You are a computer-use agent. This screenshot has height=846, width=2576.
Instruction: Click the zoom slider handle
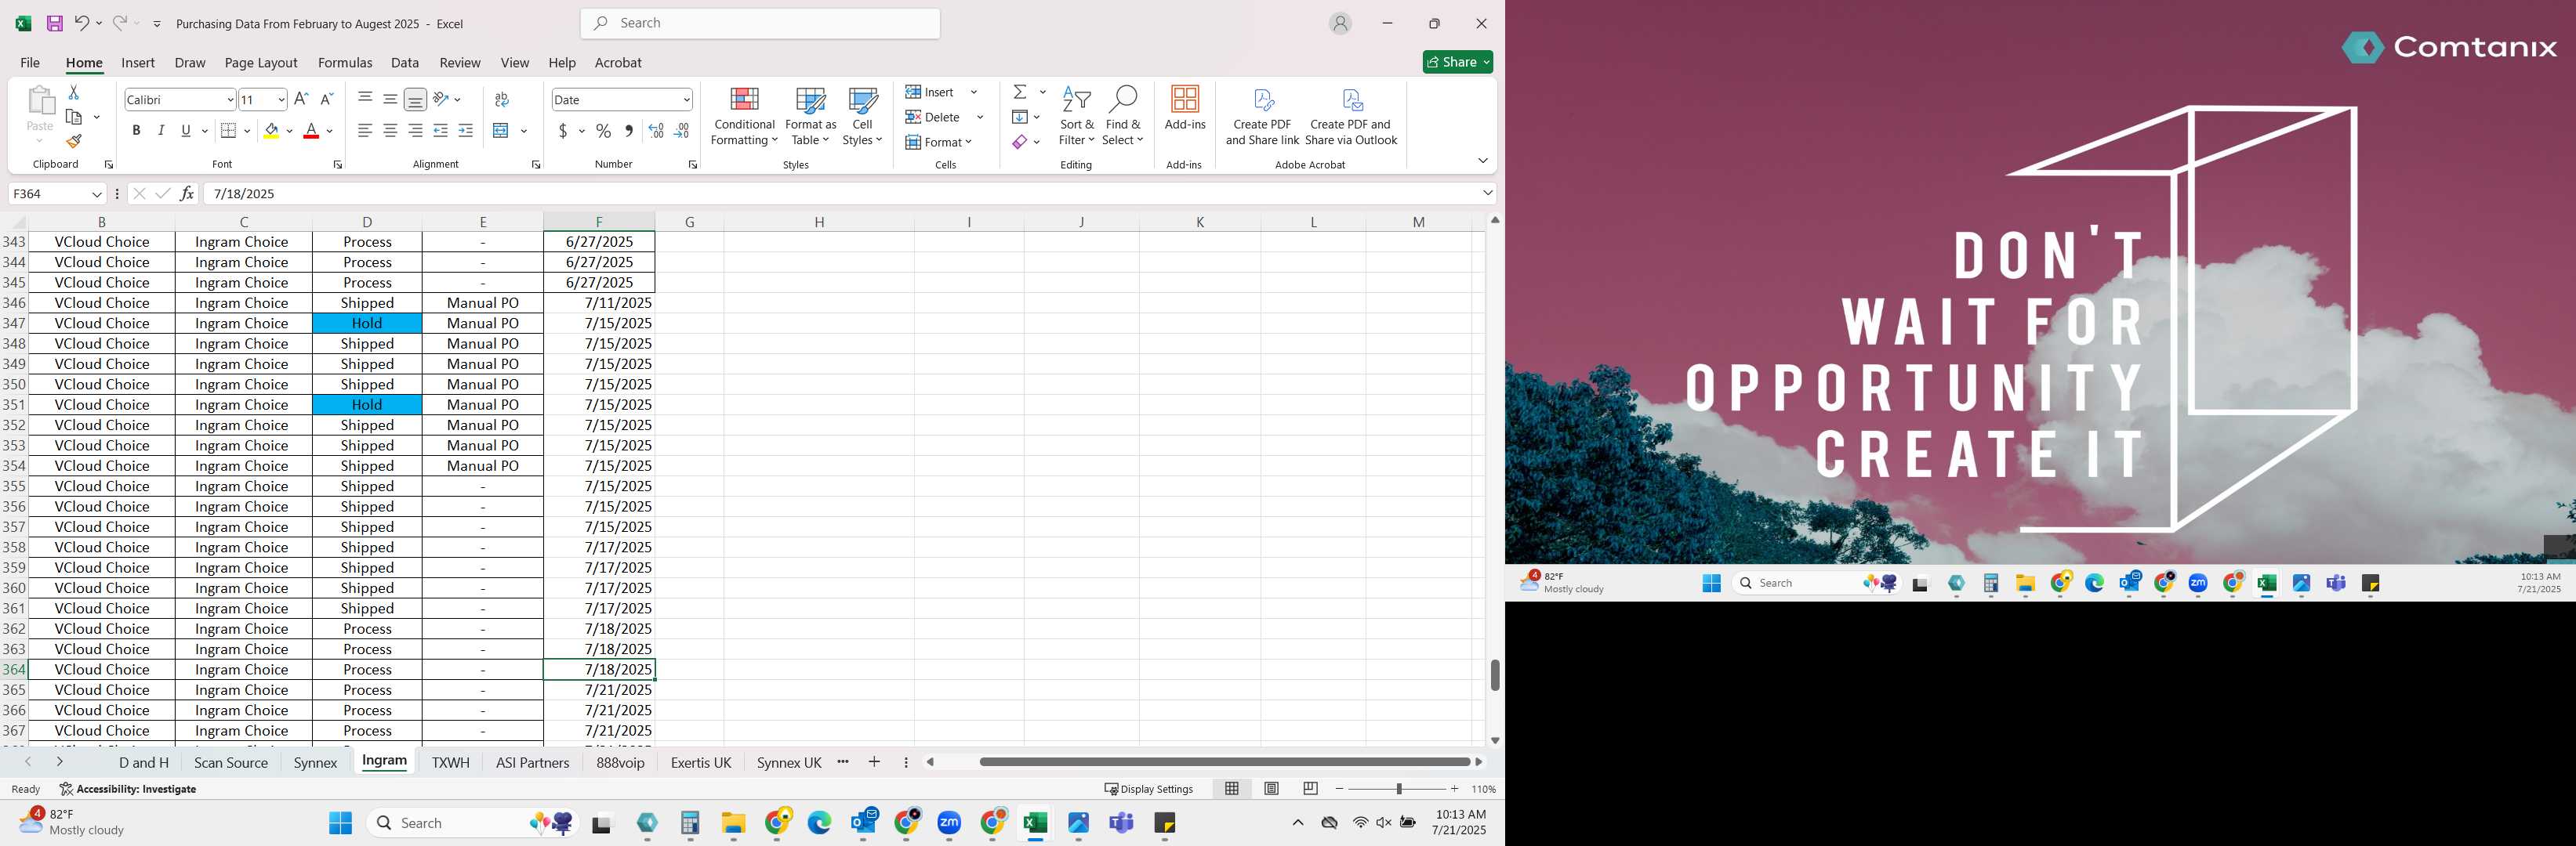pyautogui.click(x=1398, y=789)
